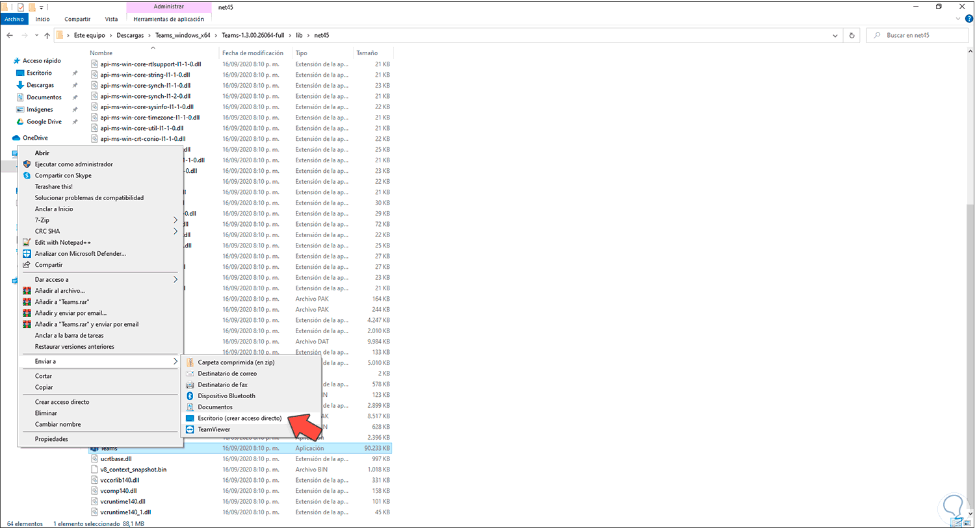Click the Imágenes icon in Quick access
The height and width of the screenshot is (528, 975).
tap(20, 110)
